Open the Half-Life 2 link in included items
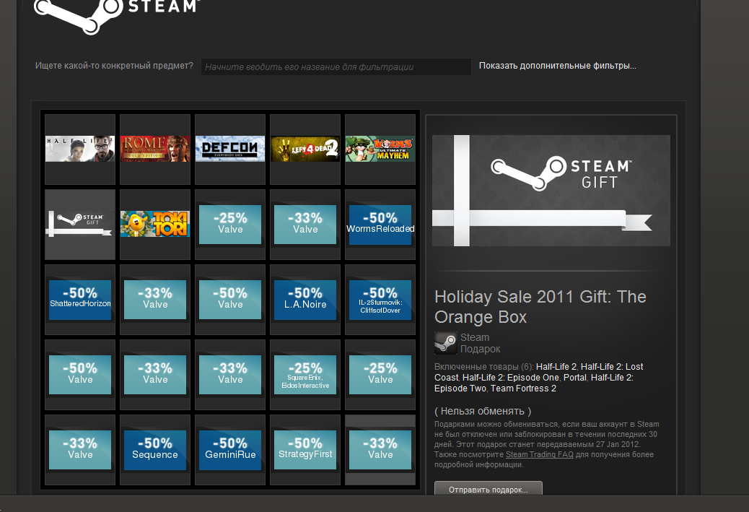The image size is (749, 512). point(556,367)
